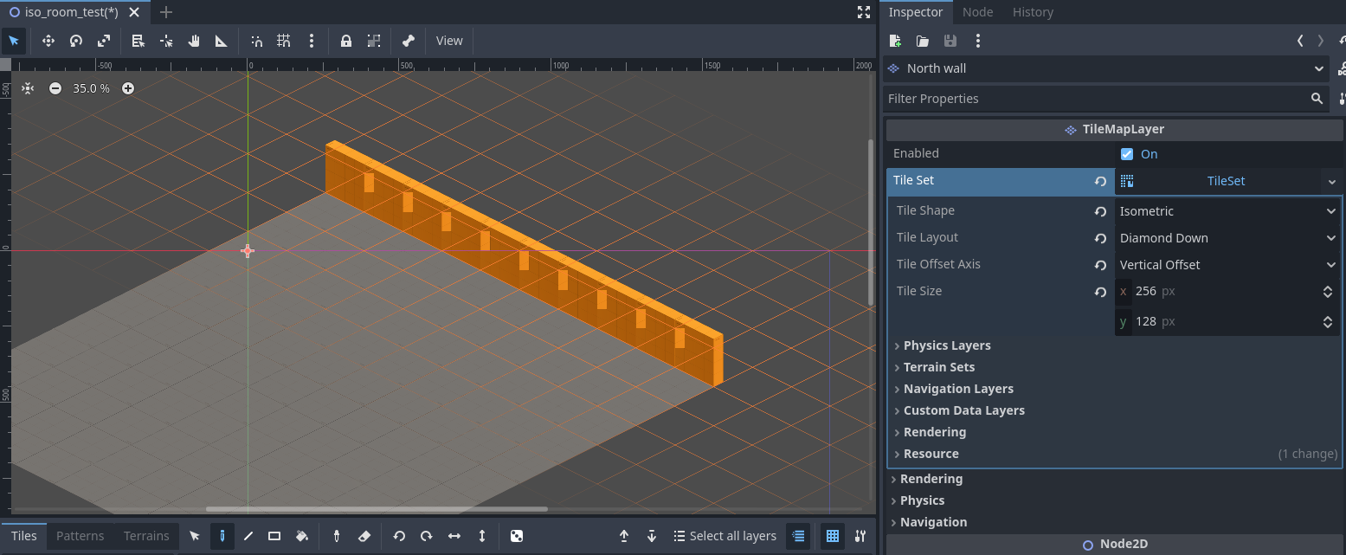The height and width of the screenshot is (555, 1346).
Task: Click the lock selected node icon
Action: click(346, 41)
